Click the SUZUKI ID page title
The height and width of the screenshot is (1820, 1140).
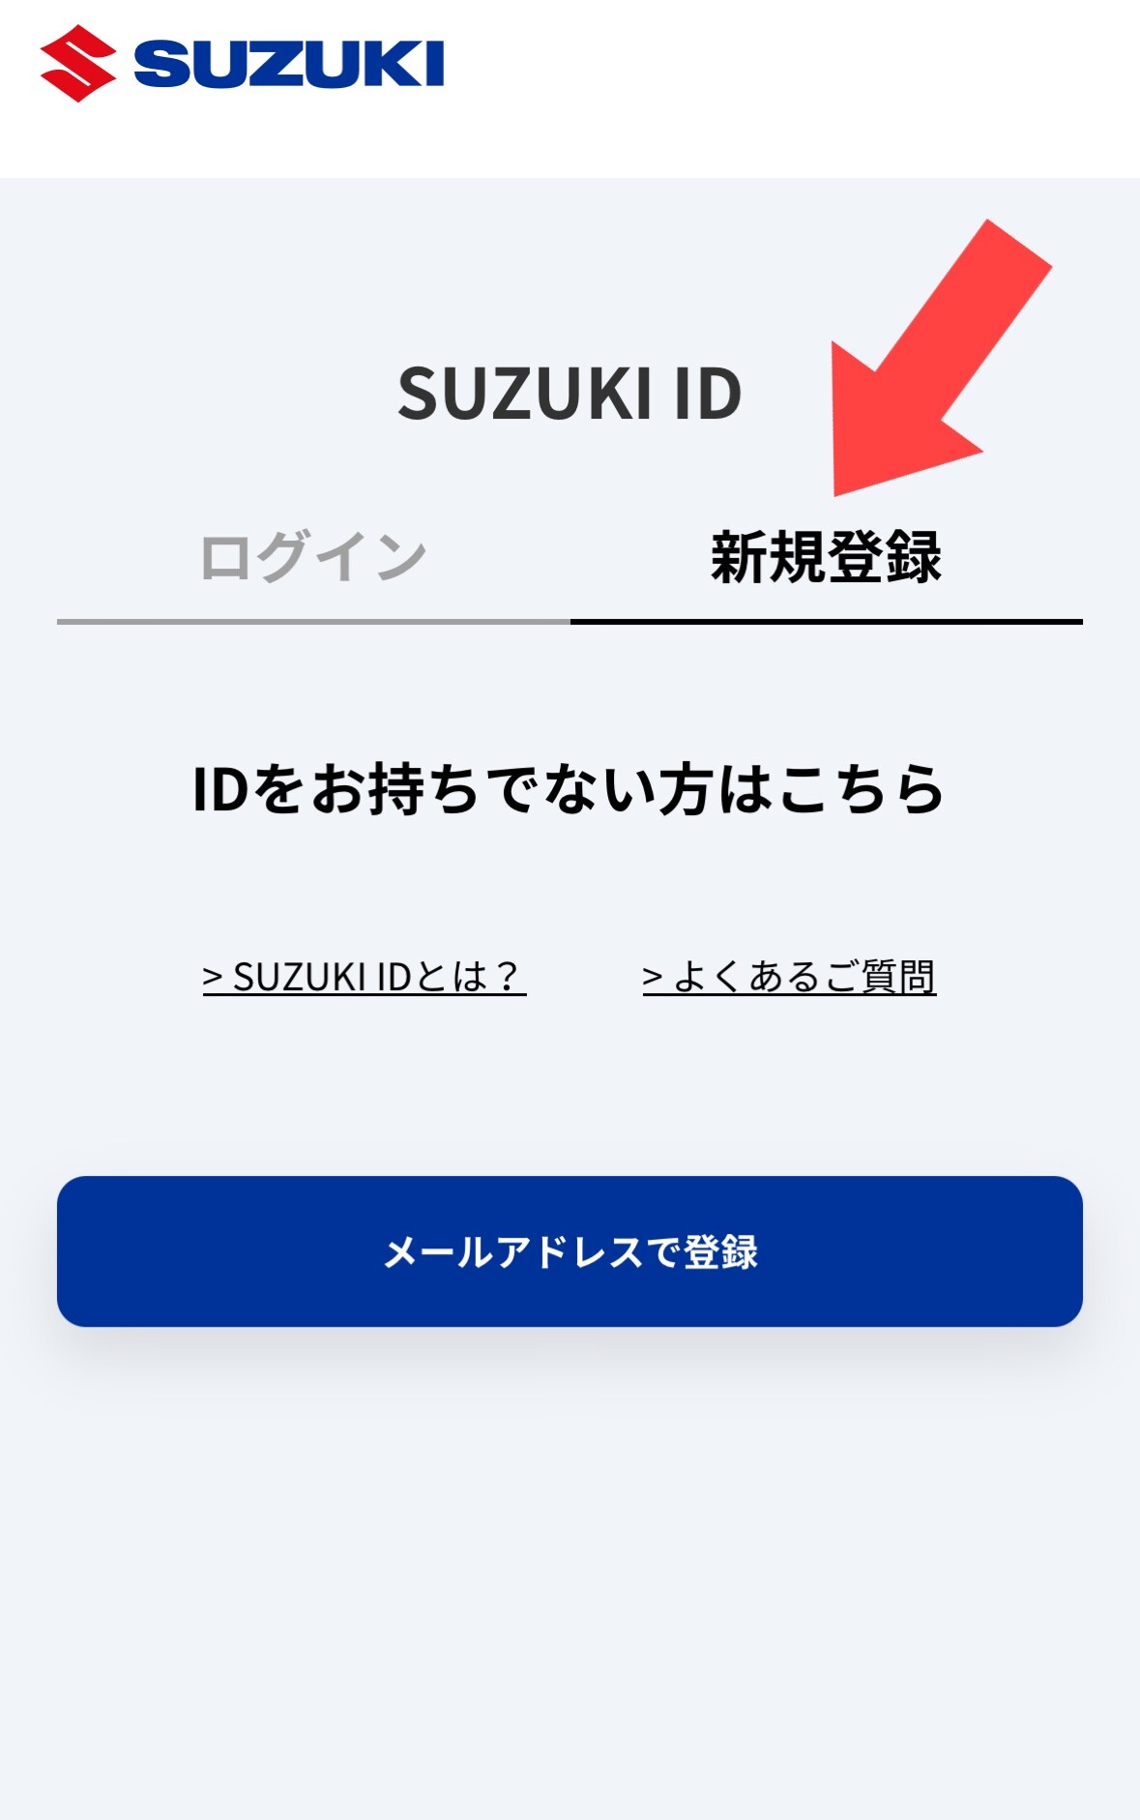[570, 395]
